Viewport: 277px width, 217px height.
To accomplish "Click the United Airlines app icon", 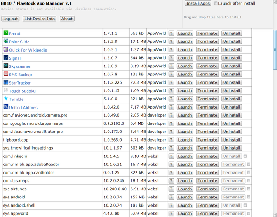I will tap(6, 107).
